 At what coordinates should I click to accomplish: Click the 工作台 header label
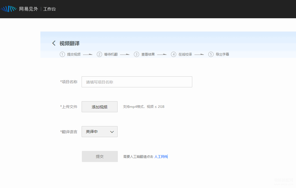[x=50, y=9]
